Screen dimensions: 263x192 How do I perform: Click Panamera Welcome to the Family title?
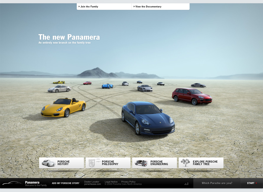pos(36,184)
